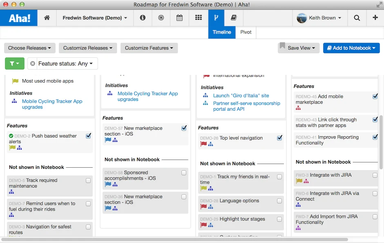Remove the Feature status filter with x icon
This screenshot has width=384, height=243.
pyautogui.click(x=33, y=63)
